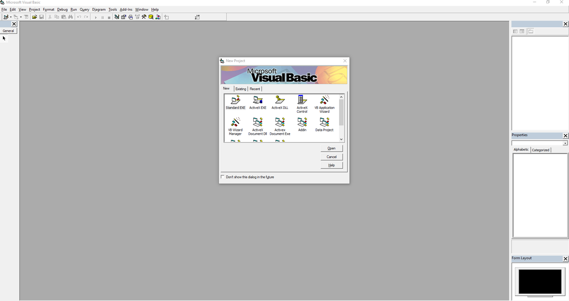Choose the ActiveX DLL project icon
The image size is (569, 301).
(x=280, y=102)
